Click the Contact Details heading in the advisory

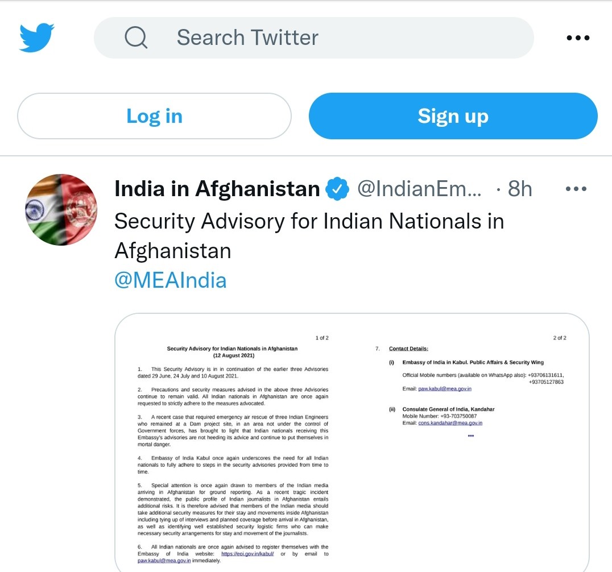408,349
